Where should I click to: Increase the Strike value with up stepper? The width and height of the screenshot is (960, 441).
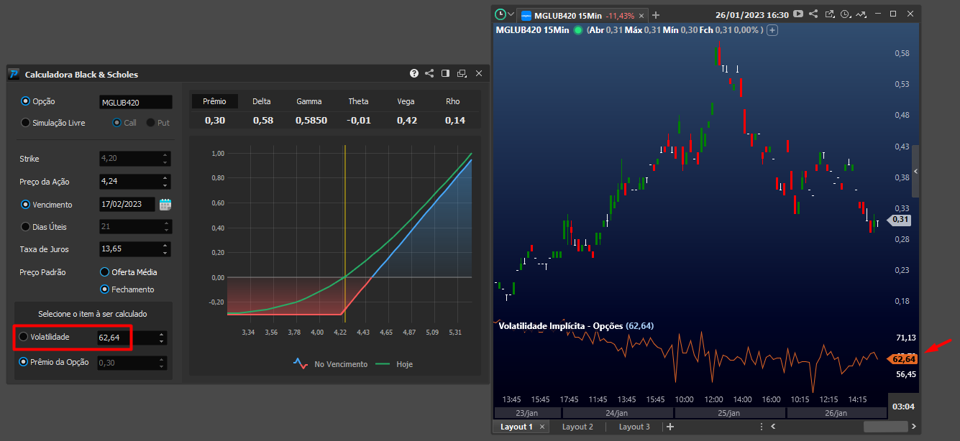[x=165, y=155]
